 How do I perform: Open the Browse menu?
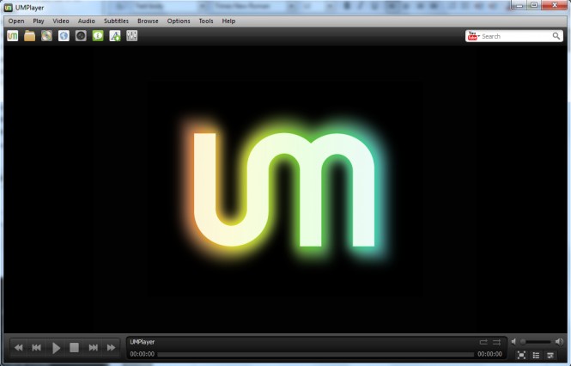tap(148, 21)
